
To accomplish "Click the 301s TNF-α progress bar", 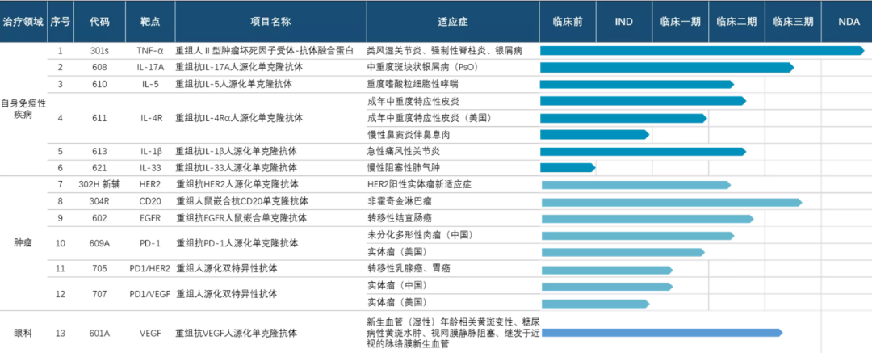I will click(x=701, y=50).
